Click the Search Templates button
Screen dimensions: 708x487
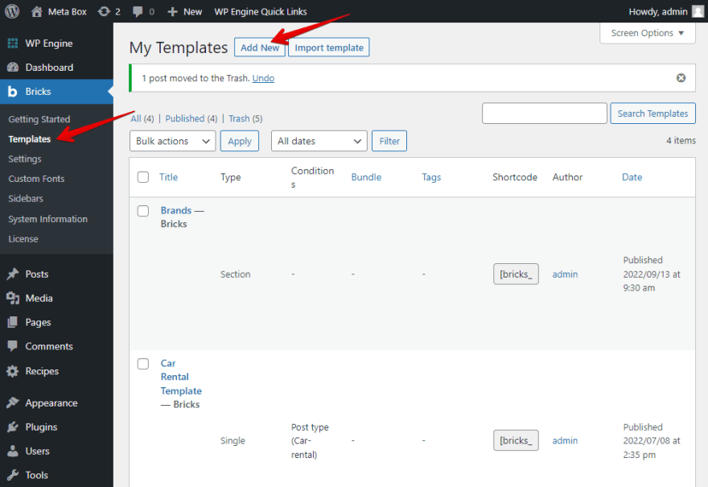(653, 113)
